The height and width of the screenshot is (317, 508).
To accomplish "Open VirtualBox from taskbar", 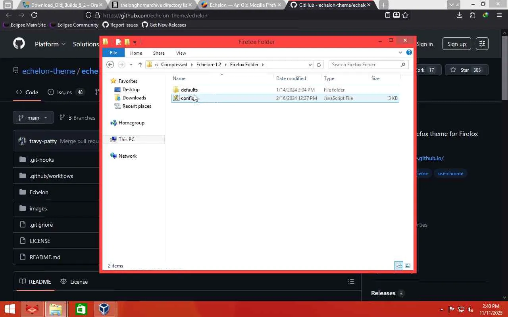I will tap(104, 309).
